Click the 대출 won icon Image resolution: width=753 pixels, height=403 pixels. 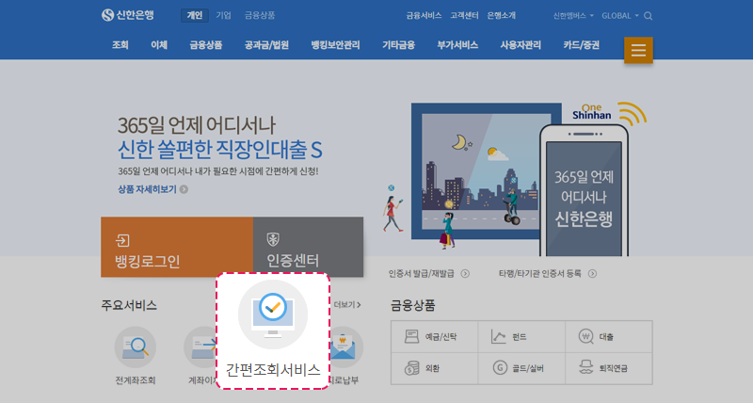(585, 337)
